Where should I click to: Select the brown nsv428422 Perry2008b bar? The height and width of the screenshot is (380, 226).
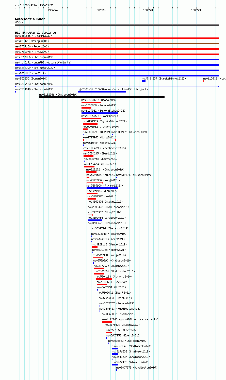click(117, 44)
